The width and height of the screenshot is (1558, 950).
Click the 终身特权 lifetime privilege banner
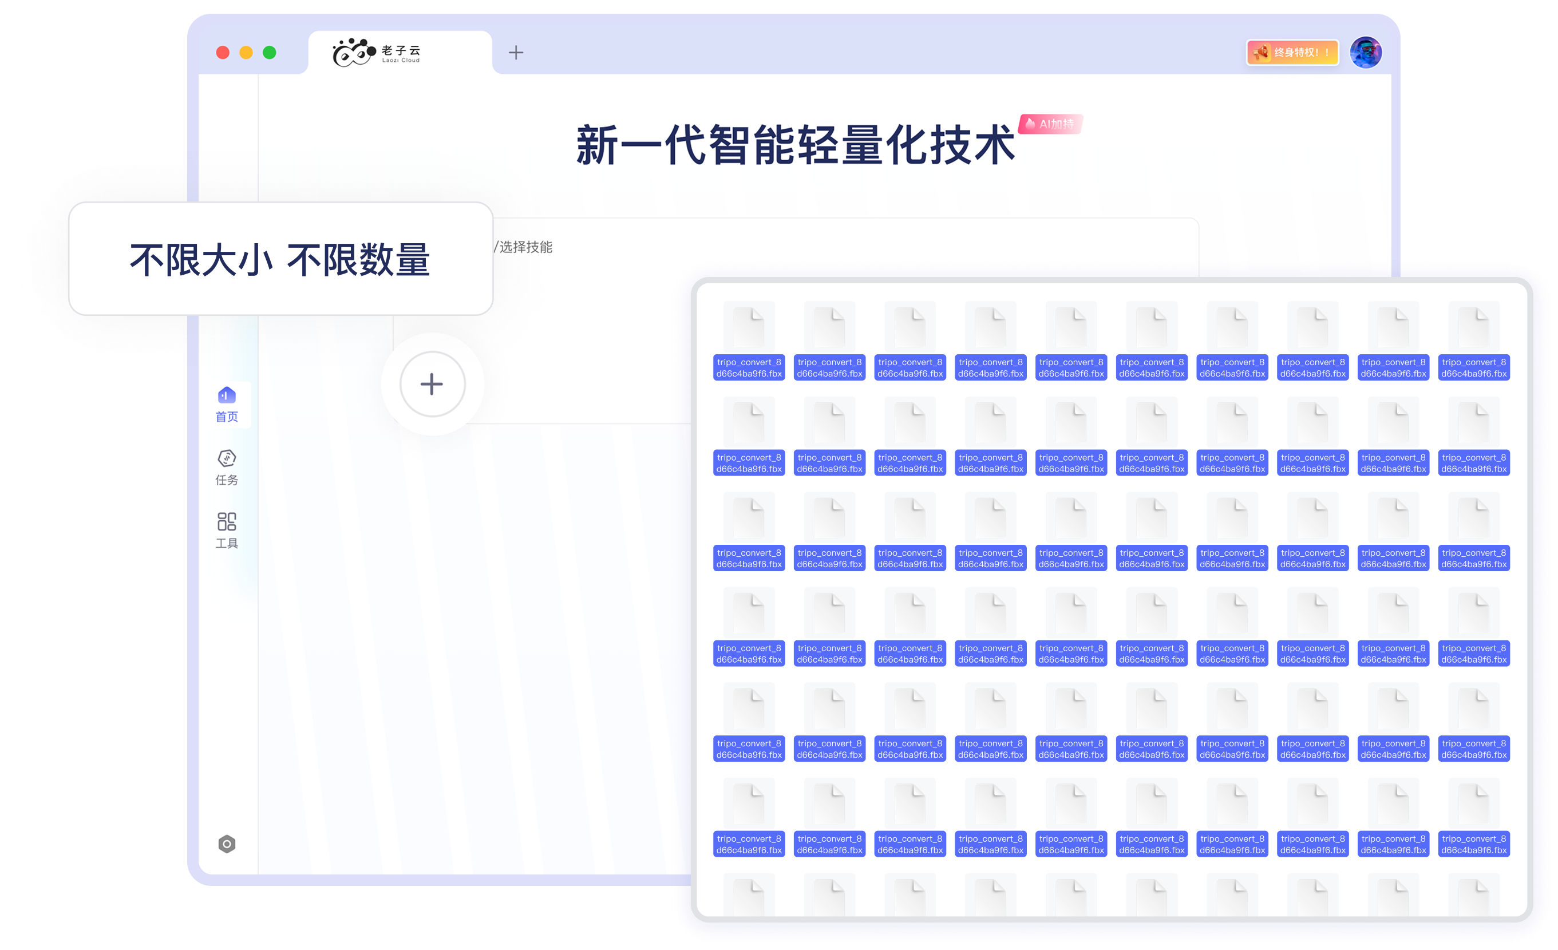pyautogui.click(x=1292, y=53)
